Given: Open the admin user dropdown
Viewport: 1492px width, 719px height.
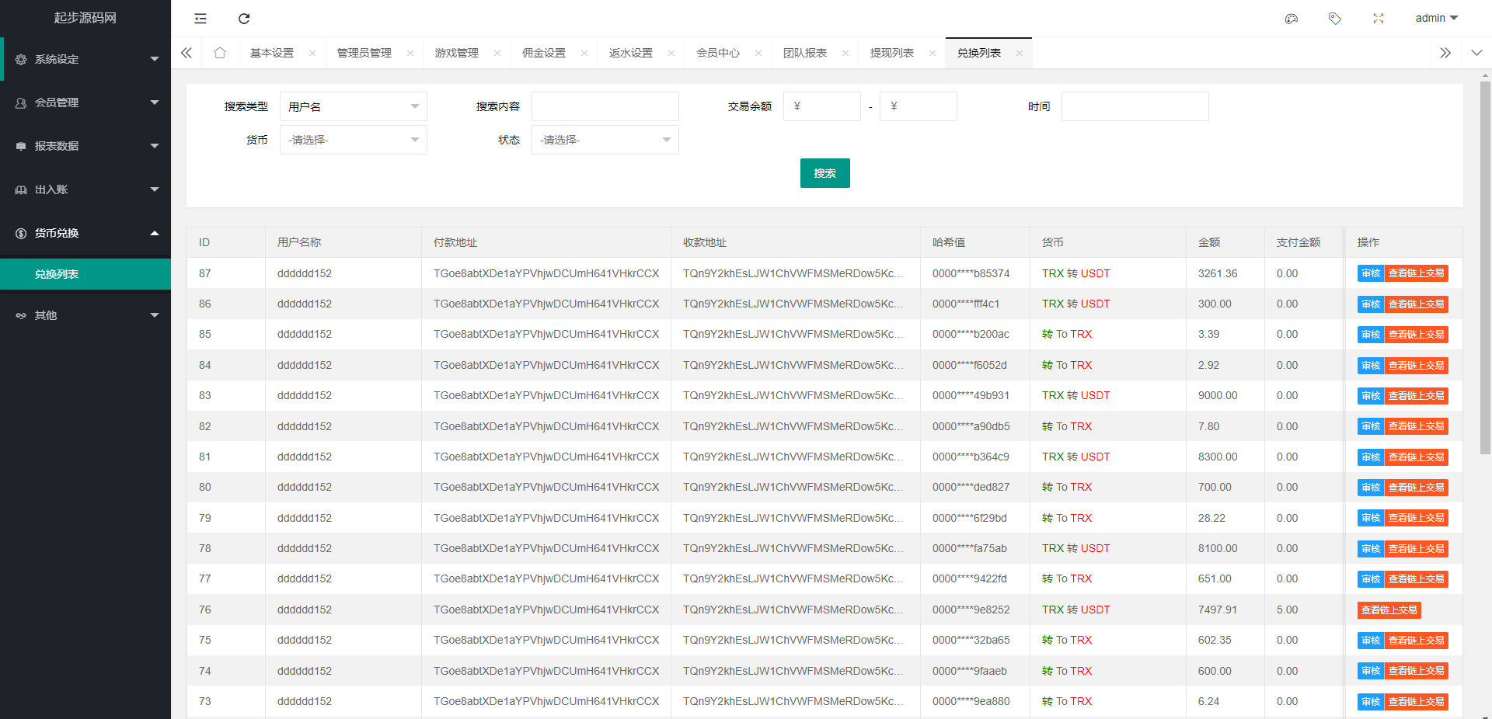Looking at the screenshot, I should tap(1436, 19).
